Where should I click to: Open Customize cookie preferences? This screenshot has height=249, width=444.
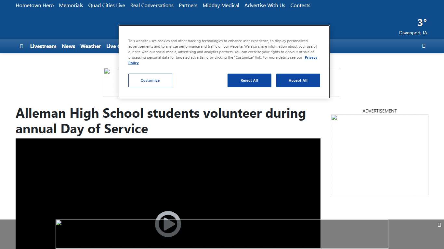pyautogui.click(x=150, y=80)
